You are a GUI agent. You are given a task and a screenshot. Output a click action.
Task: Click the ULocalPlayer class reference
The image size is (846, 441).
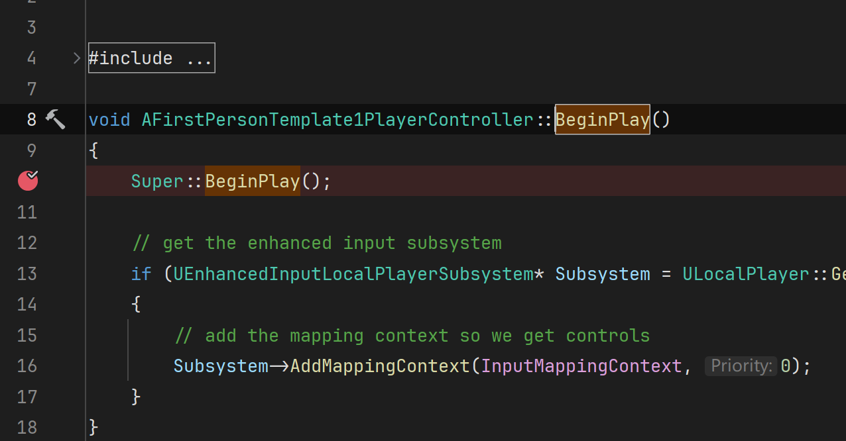pos(745,273)
